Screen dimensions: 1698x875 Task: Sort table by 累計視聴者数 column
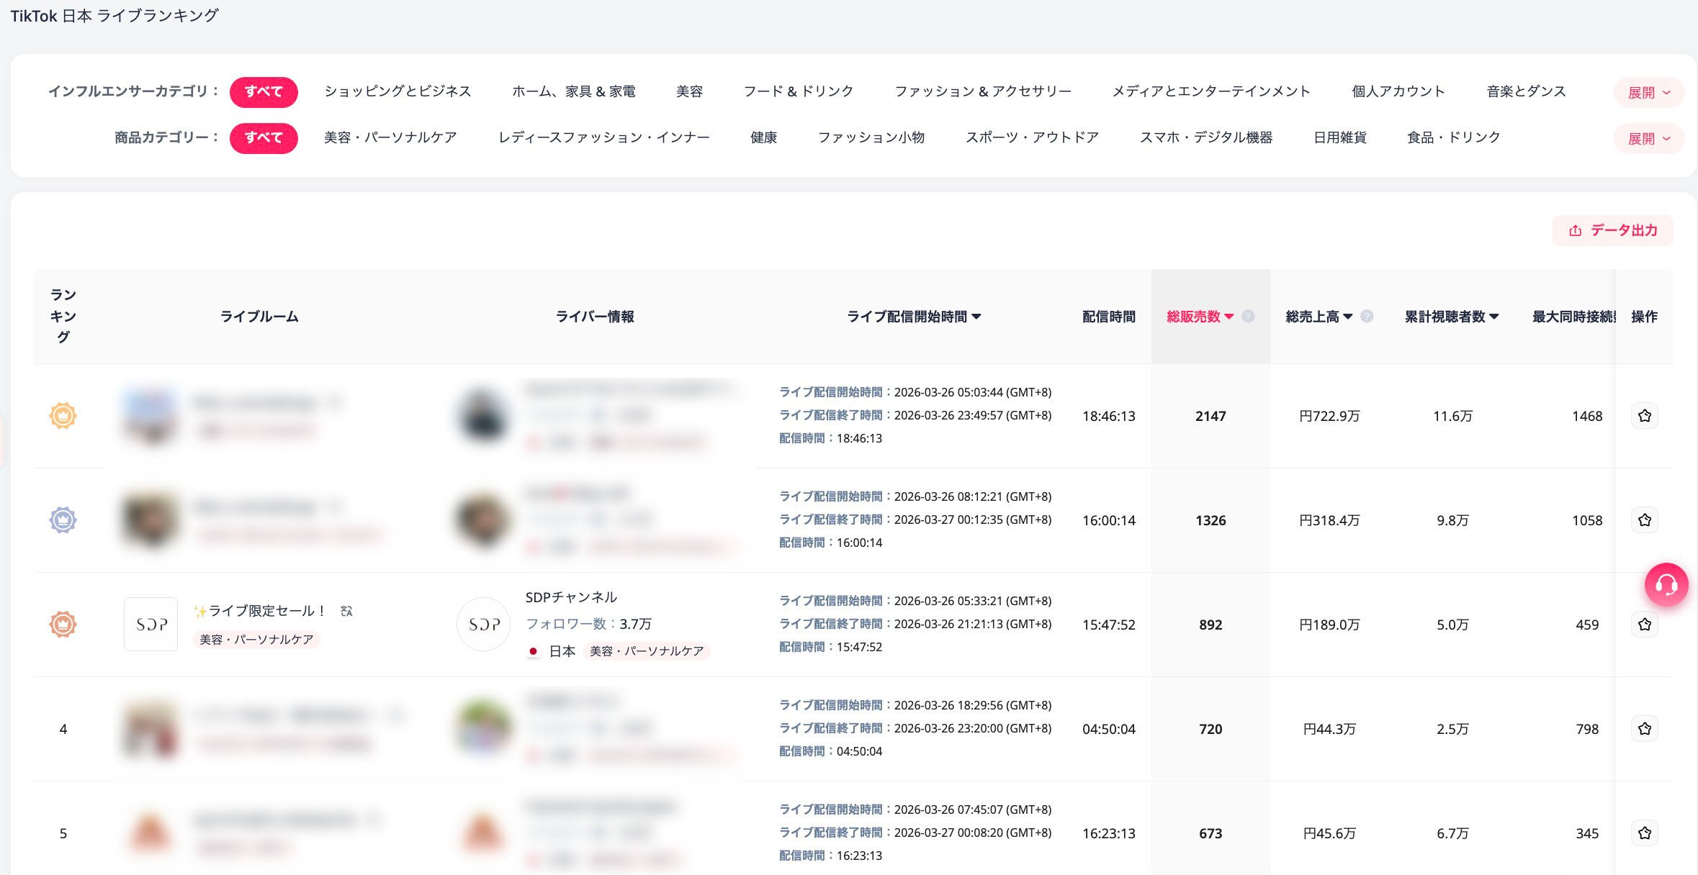pyautogui.click(x=1452, y=317)
